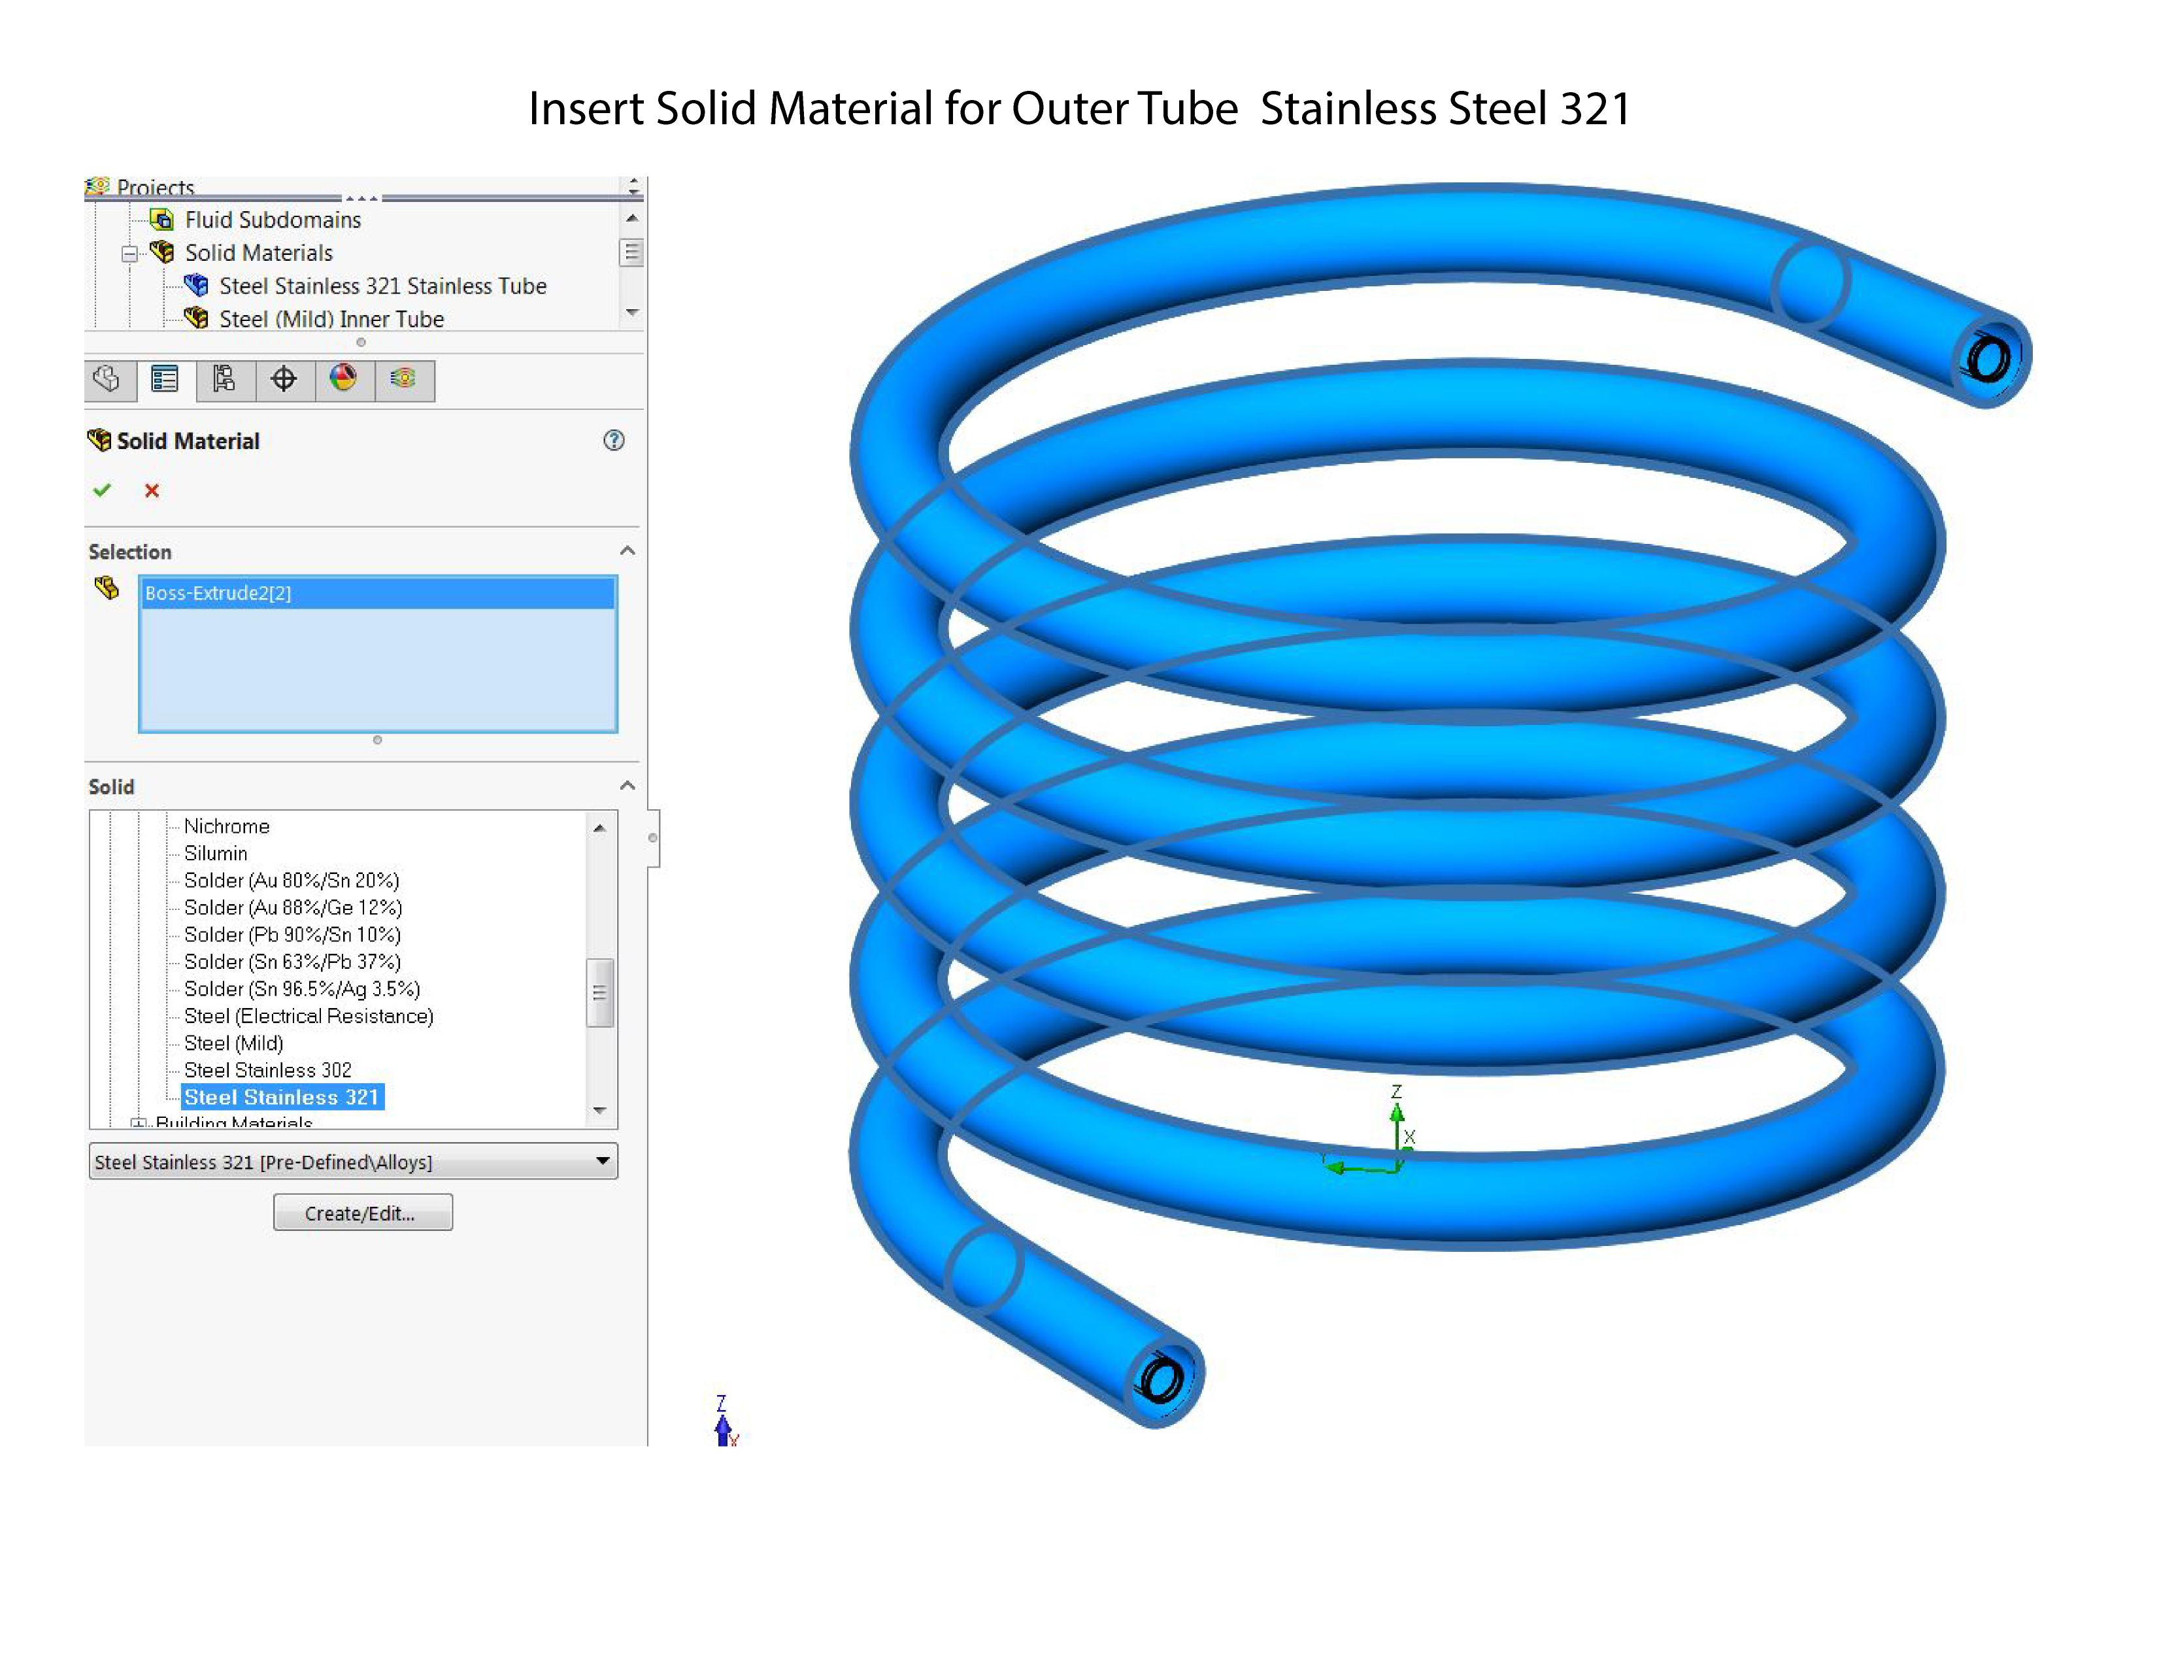Open the DisplayManager color ball tab
Viewport: 2157px width, 1667px height.
pyautogui.click(x=344, y=379)
